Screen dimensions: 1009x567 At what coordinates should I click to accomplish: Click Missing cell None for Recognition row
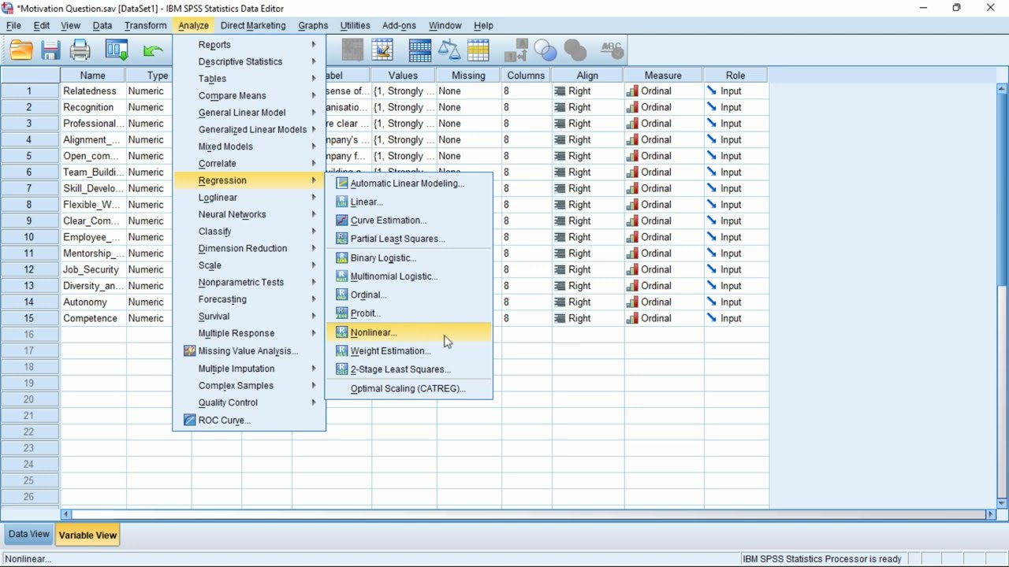coord(468,107)
